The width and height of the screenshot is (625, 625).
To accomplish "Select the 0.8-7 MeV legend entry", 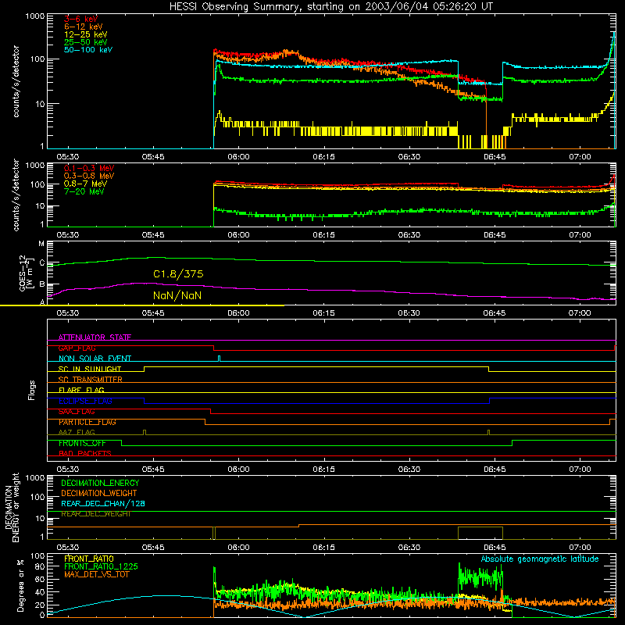I will (85, 184).
